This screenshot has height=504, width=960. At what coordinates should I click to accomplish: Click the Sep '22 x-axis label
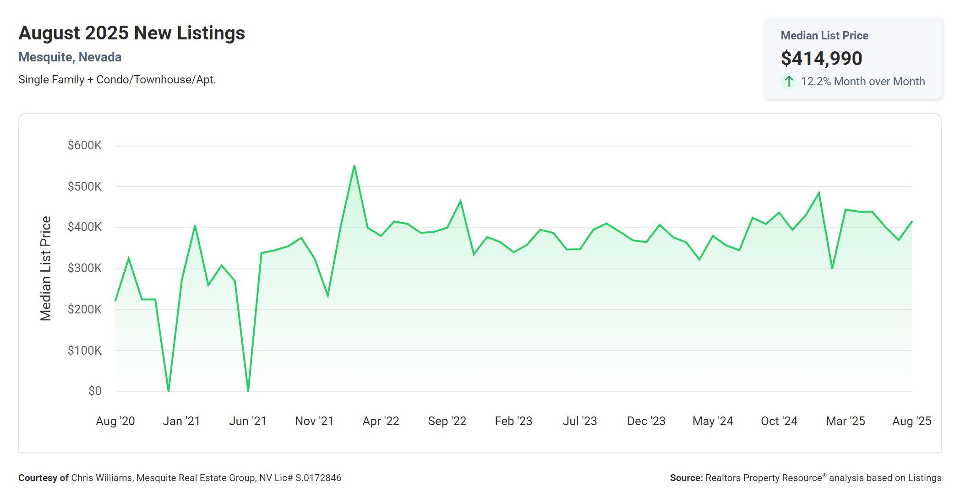[447, 421]
